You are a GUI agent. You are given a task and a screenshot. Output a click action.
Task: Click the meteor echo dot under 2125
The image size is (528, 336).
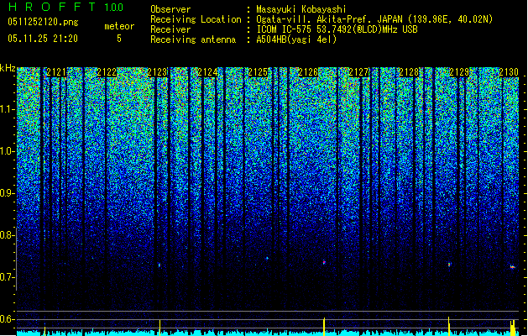268,259
